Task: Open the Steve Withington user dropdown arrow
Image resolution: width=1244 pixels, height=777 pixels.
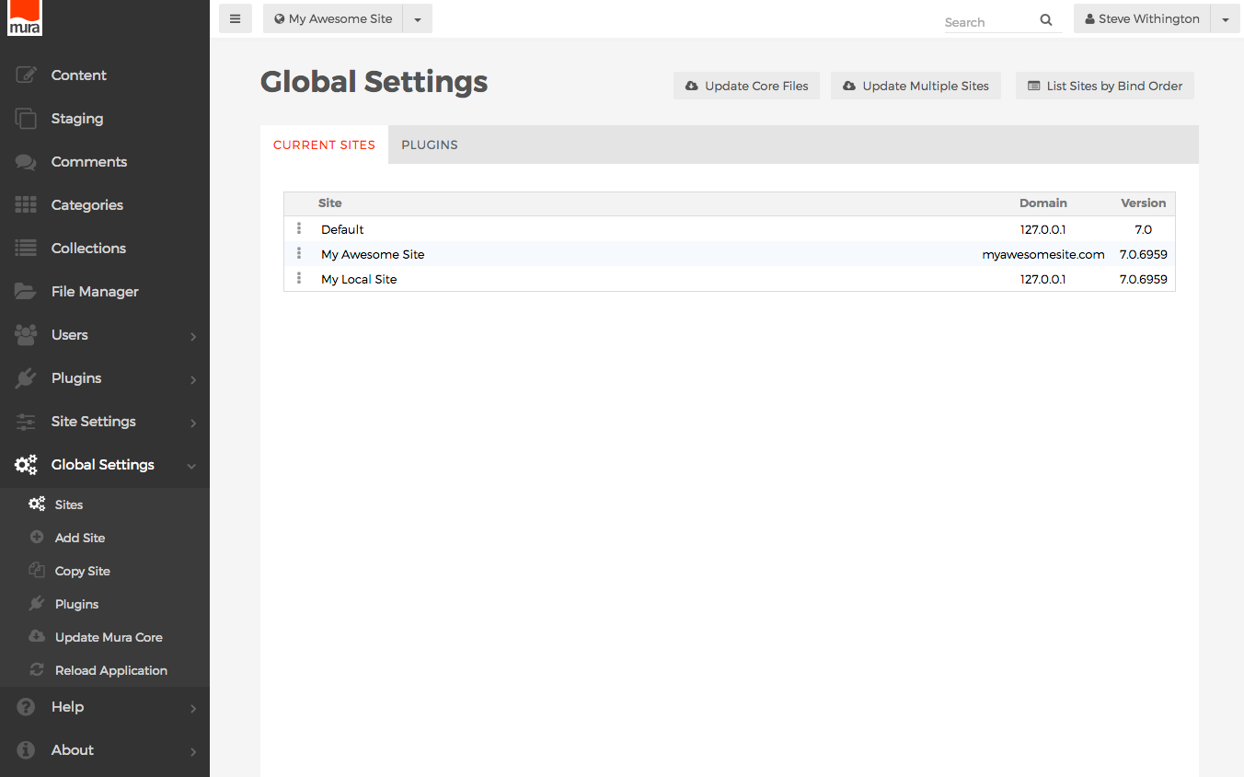Action: tap(1225, 19)
